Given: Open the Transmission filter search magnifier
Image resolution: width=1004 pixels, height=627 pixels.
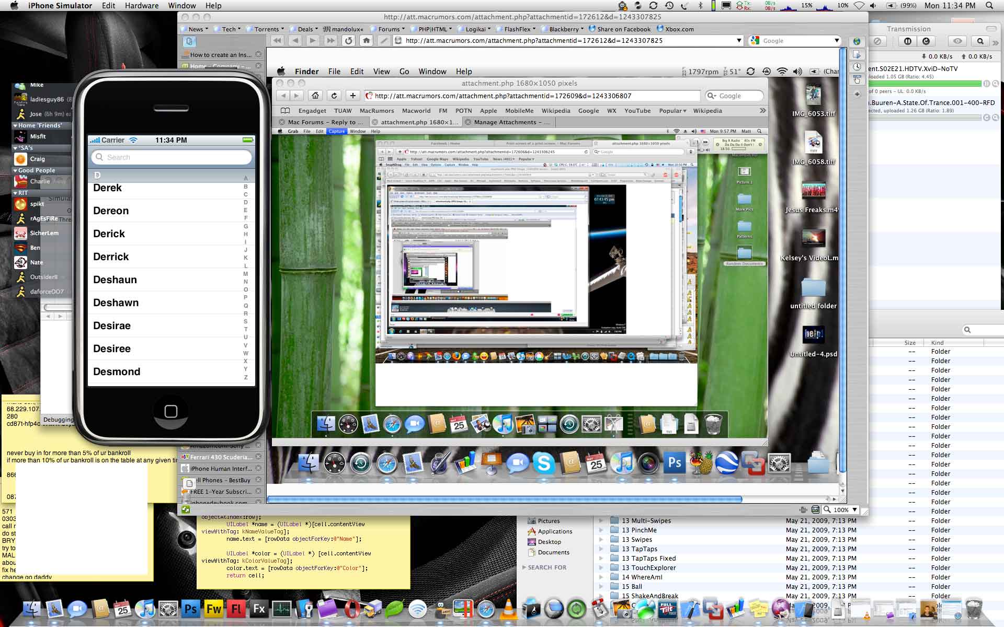Looking at the screenshot, I should (x=980, y=41).
